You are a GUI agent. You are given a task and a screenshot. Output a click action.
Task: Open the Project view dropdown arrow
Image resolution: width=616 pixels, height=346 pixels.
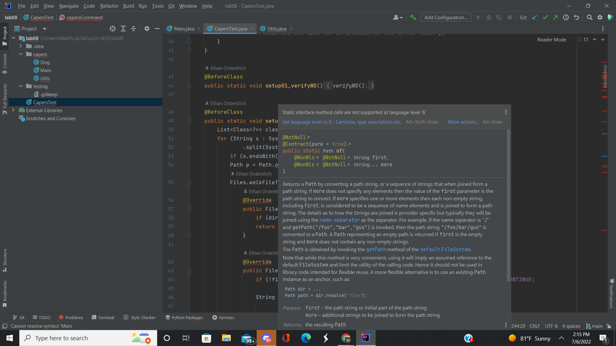point(45,29)
